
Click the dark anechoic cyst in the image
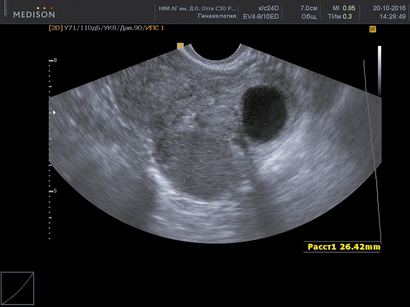(265, 109)
